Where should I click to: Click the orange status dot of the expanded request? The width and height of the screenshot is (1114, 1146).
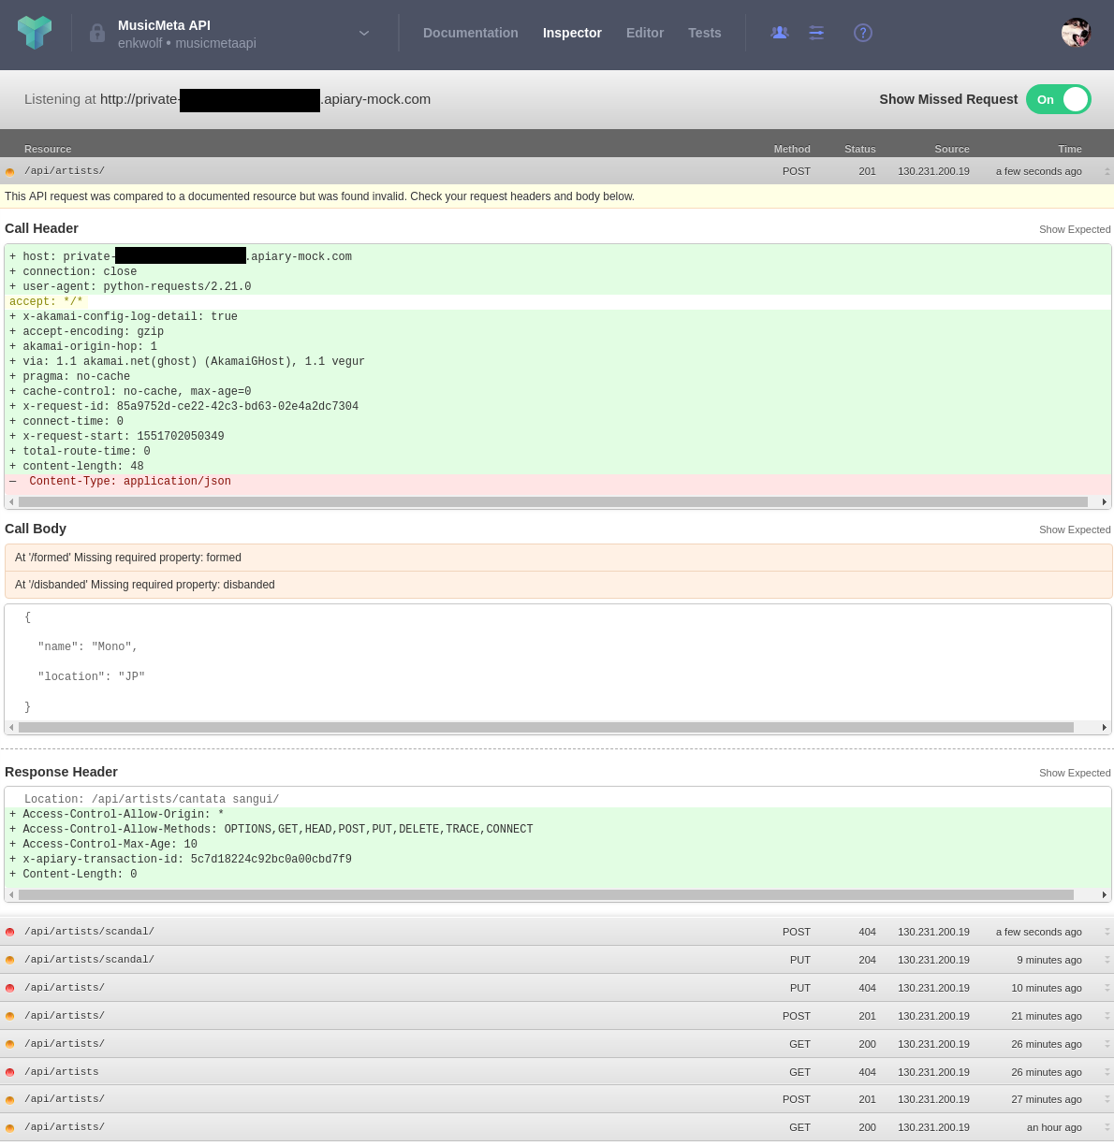pyautogui.click(x=10, y=172)
